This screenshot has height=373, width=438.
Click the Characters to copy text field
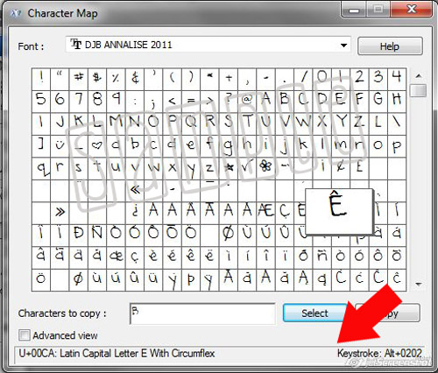pyautogui.click(x=202, y=313)
